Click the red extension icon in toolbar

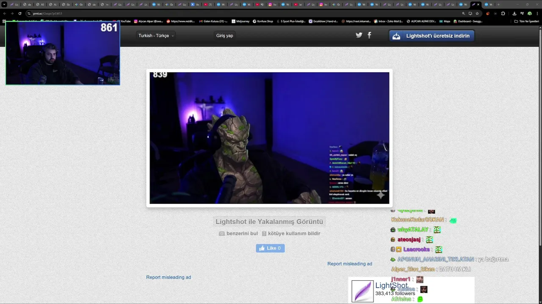(x=488, y=14)
